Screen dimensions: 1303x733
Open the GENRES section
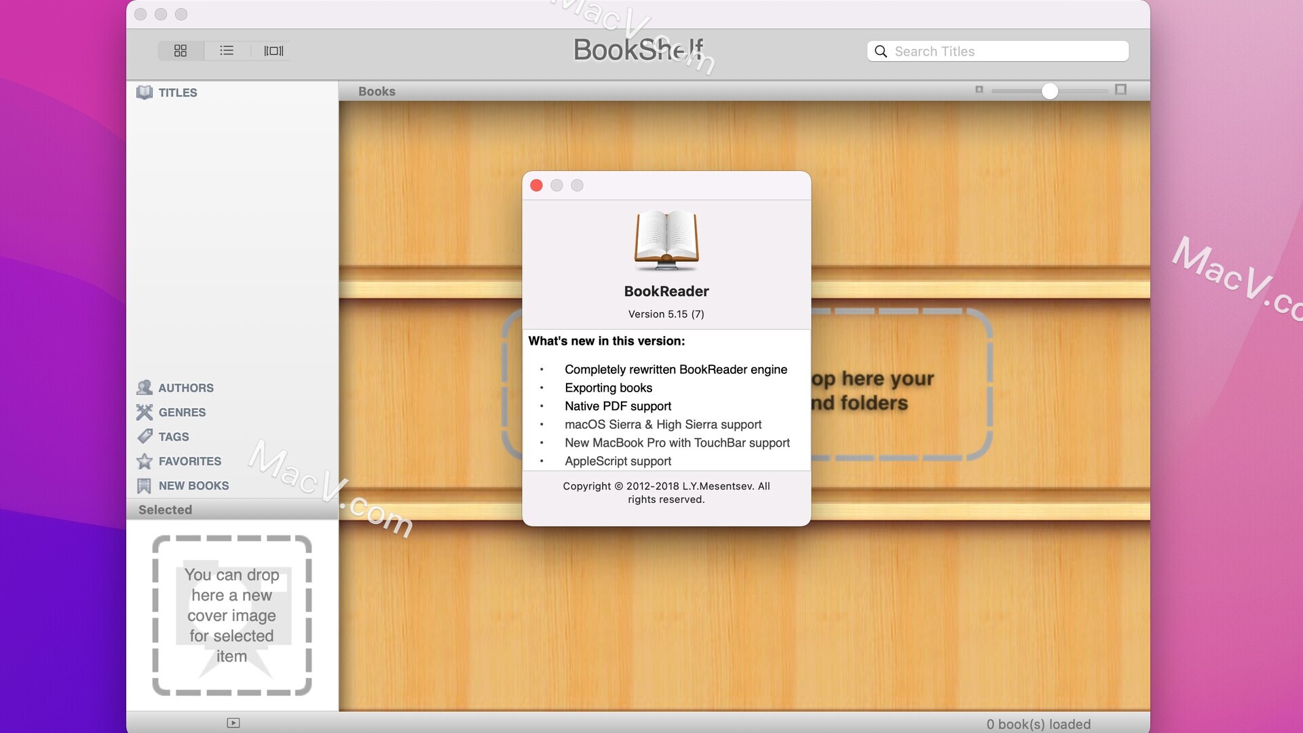pyautogui.click(x=182, y=412)
